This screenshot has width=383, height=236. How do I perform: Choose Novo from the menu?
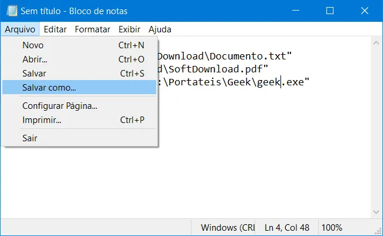[79, 45]
